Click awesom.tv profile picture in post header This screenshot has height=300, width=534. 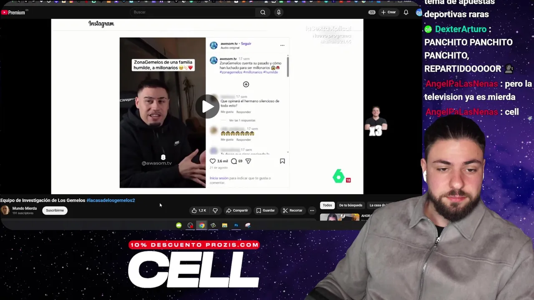214,45
